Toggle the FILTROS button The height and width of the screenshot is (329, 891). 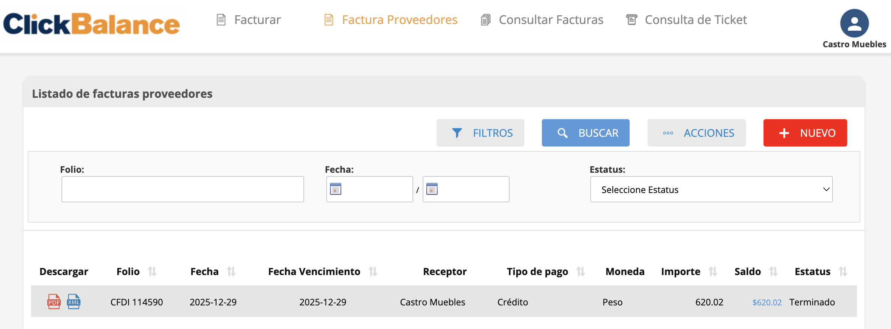tap(480, 133)
